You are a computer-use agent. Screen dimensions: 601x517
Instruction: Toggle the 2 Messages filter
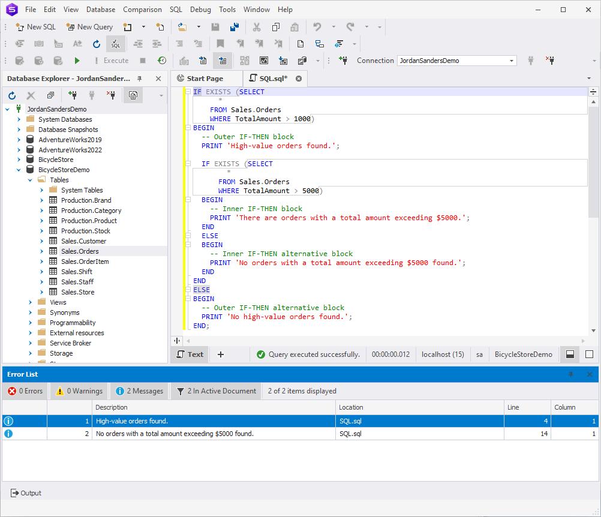(x=140, y=391)
